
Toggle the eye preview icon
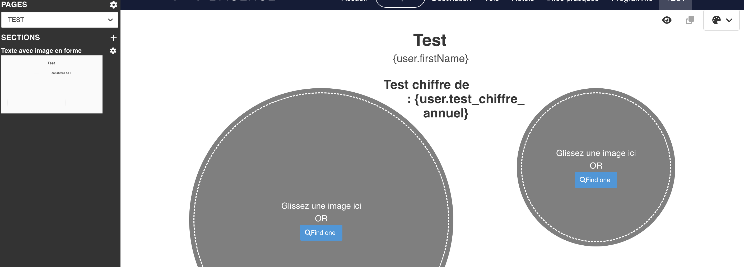coord(667,20)
